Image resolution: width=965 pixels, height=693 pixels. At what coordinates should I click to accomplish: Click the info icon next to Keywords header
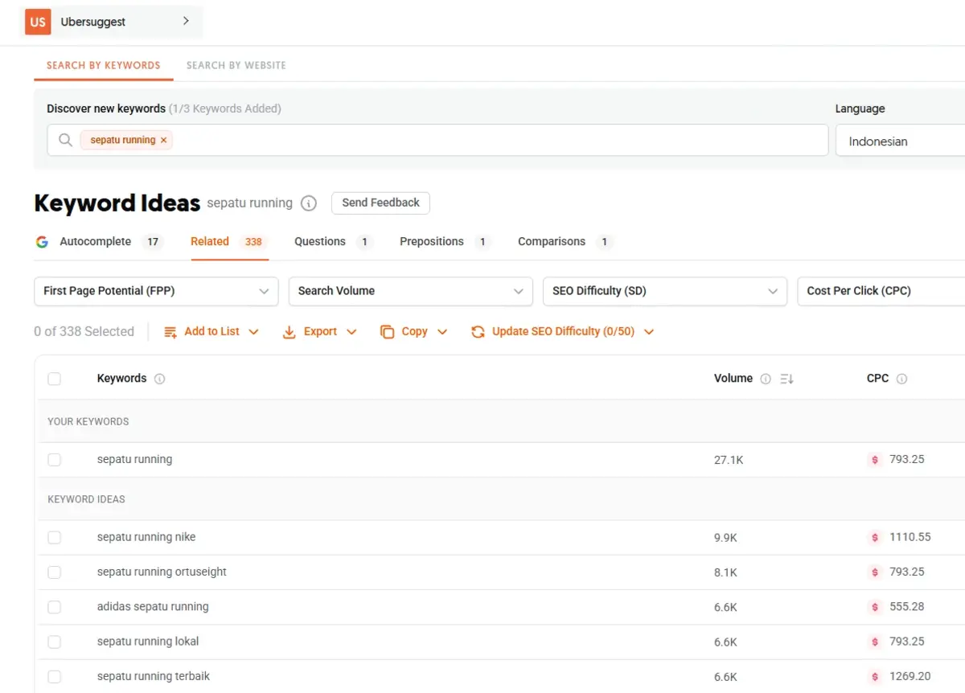pos(160,379)
